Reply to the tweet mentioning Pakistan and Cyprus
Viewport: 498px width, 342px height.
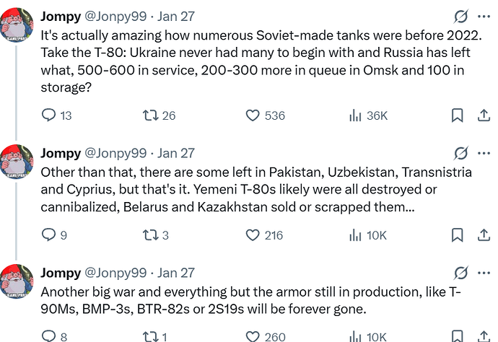tap(49, 234)
